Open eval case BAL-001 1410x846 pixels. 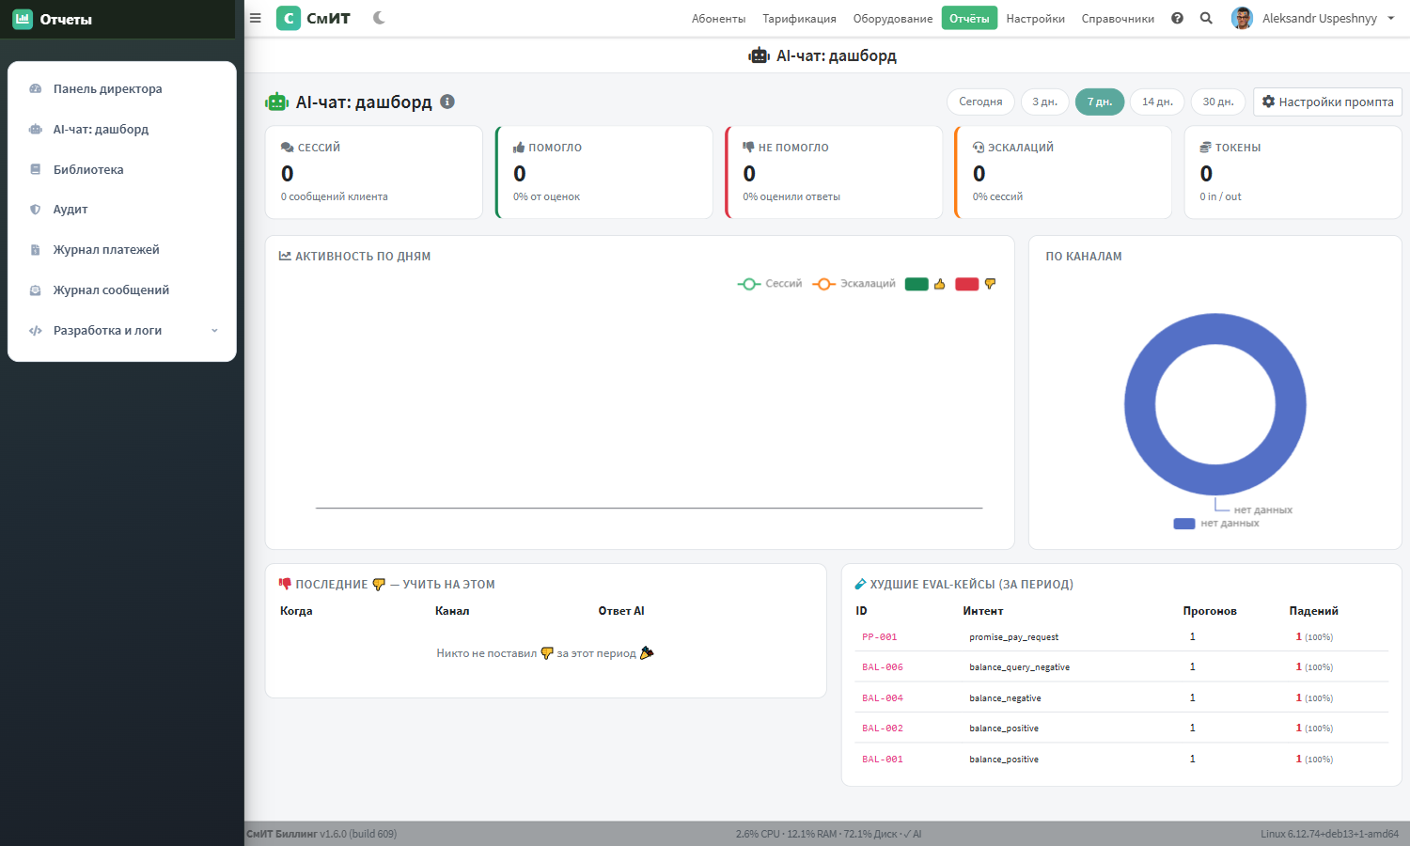883,760
